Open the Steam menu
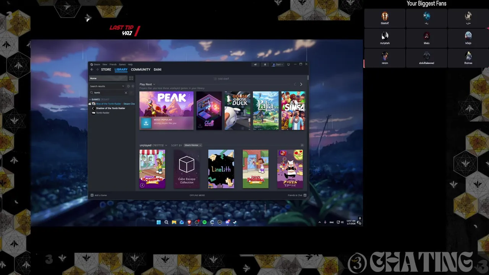Screen dimensions: 489x275 [97, 65]
